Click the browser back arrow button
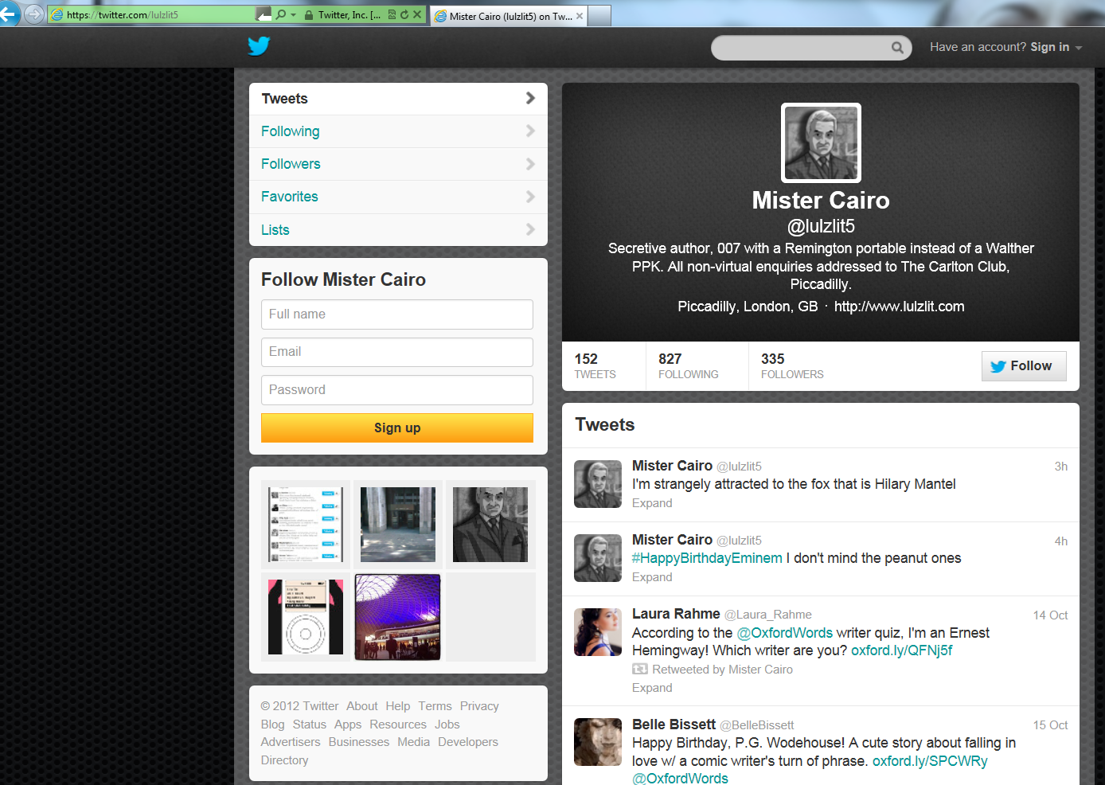The width and height of the screenshot is (1105, 785). [8, 14]
